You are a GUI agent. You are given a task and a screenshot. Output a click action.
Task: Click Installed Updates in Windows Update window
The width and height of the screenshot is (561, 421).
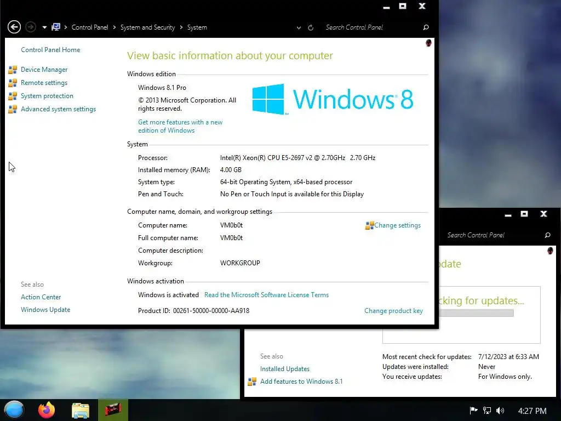pyautogui.click(x=285, y=369)
